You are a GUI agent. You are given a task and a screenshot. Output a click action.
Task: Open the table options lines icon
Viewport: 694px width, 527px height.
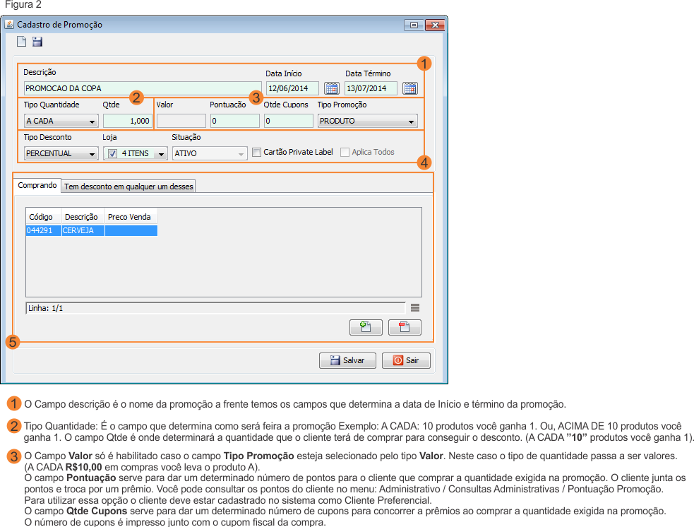[414, 308]
